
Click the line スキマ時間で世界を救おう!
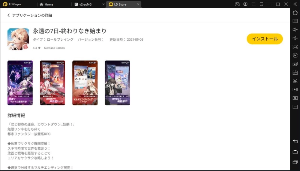click(29, 148)
